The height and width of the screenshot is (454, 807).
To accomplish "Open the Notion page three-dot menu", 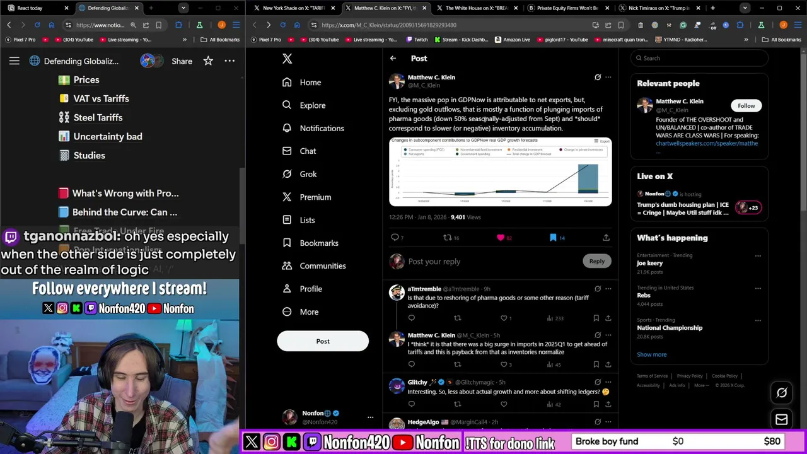I will [229, 61].
